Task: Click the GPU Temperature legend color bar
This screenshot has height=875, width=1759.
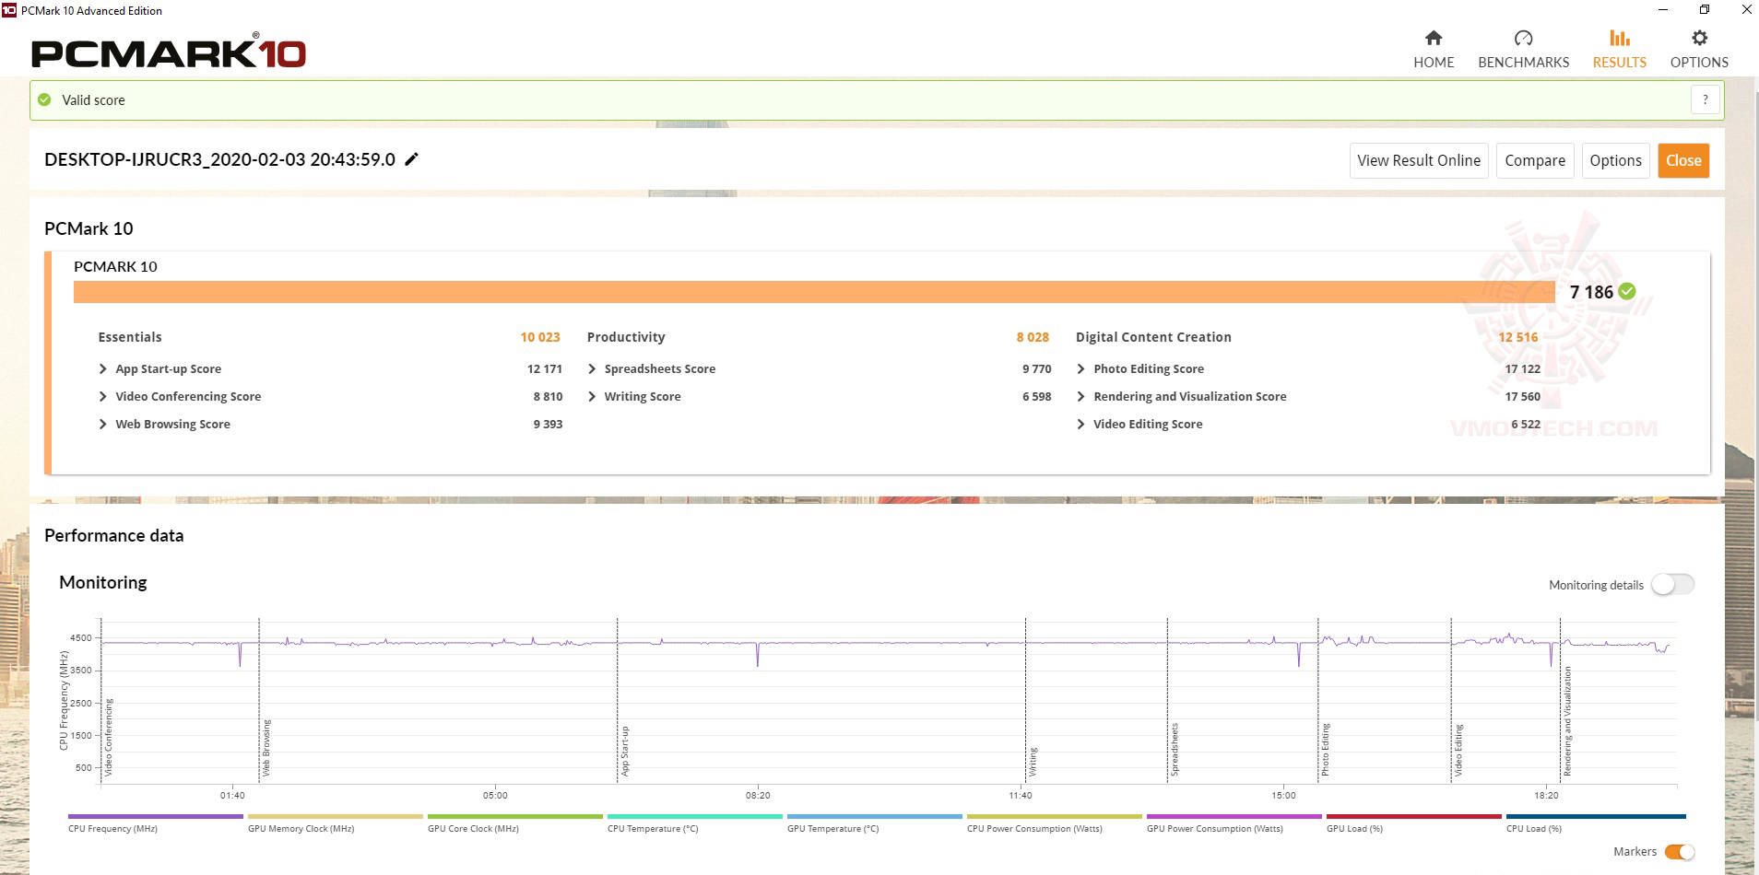Action: pos(874,816)
